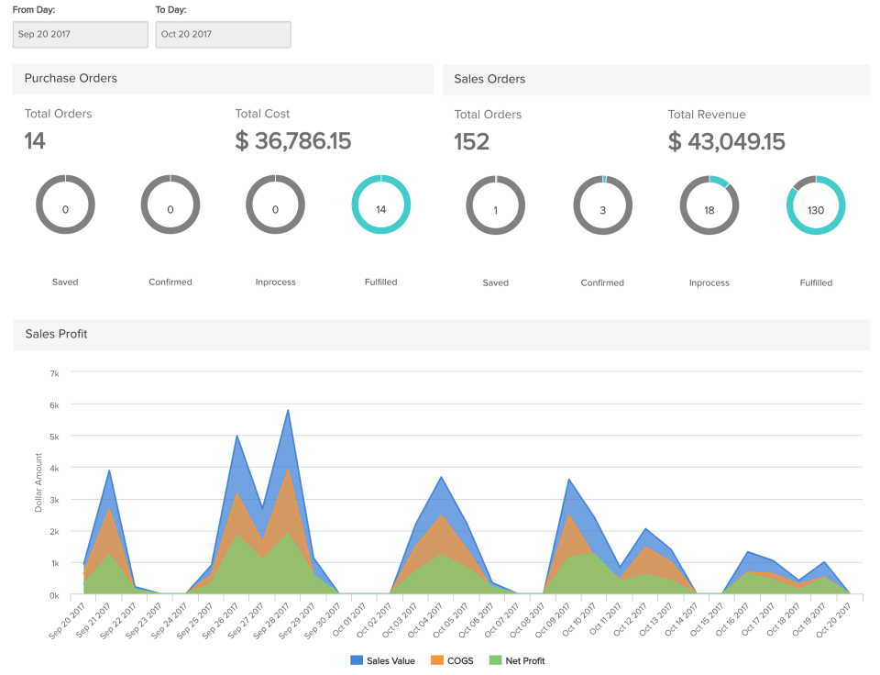
Task: Open the To Day date field
Action: (223, 34)
